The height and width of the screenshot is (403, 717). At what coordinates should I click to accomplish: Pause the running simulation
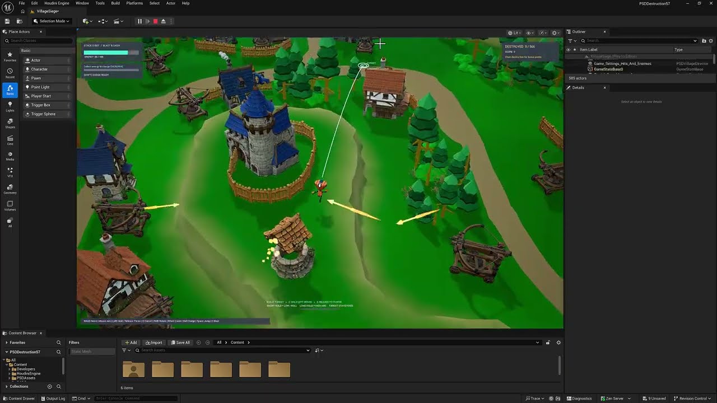coord(139,21)
